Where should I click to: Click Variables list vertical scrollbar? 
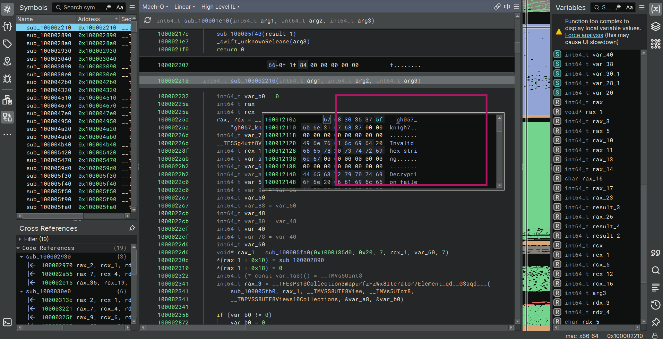[x=644, y=187]
